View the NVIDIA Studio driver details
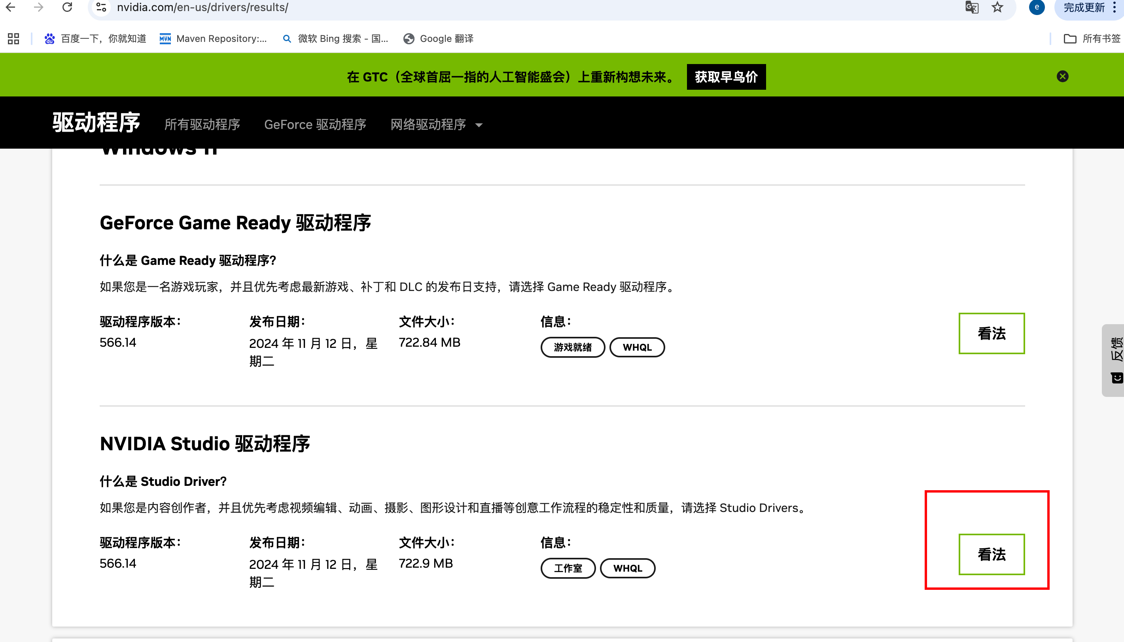Image resolution: width=1124 pixels, height=642 pixels. pyautogui.click(x=991, y=554)
